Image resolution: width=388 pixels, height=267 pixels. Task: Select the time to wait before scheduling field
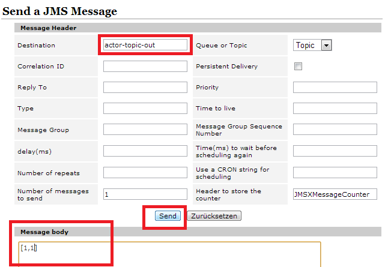[x=335, y=151]
